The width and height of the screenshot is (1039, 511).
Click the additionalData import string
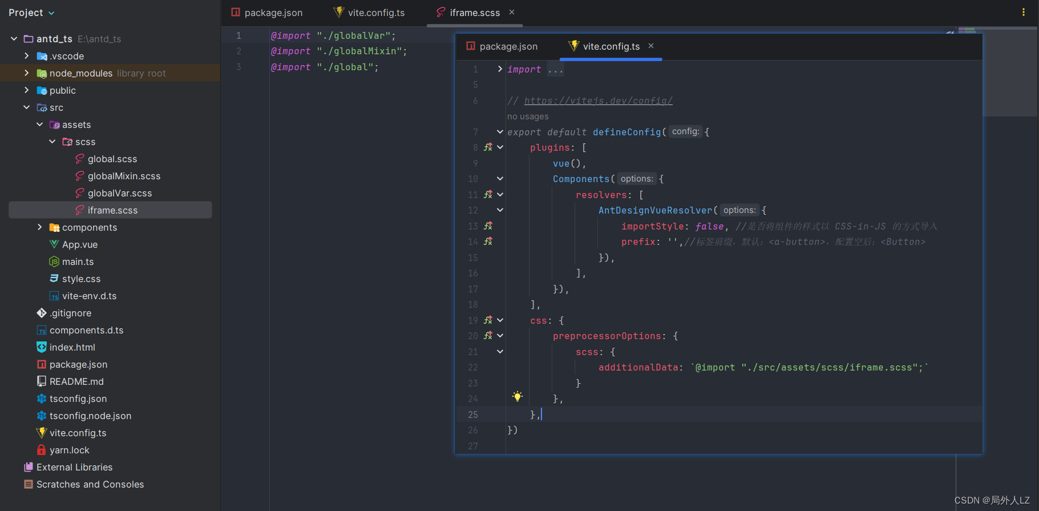[x=810, y=368]
